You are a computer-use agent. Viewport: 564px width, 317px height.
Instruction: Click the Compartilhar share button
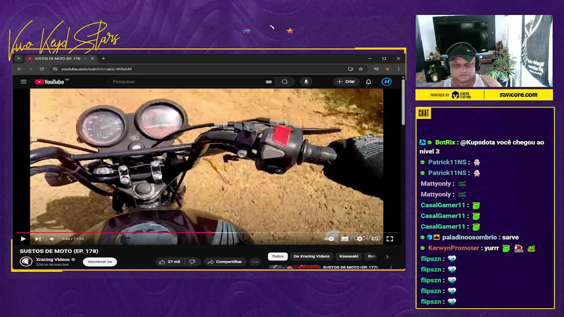(x=225, y=262)
